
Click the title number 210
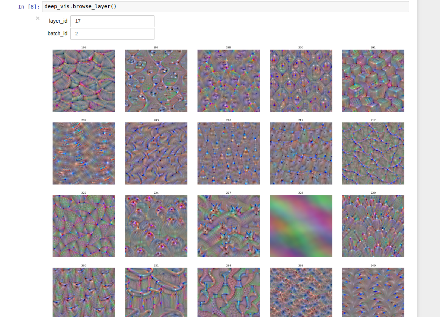229,120
